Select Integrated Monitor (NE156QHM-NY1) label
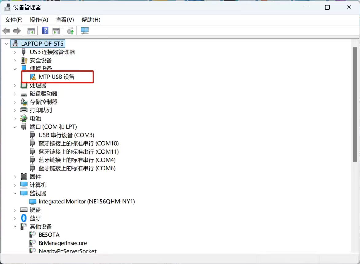This screenshot has height=264, width=360. coord(87,202)
